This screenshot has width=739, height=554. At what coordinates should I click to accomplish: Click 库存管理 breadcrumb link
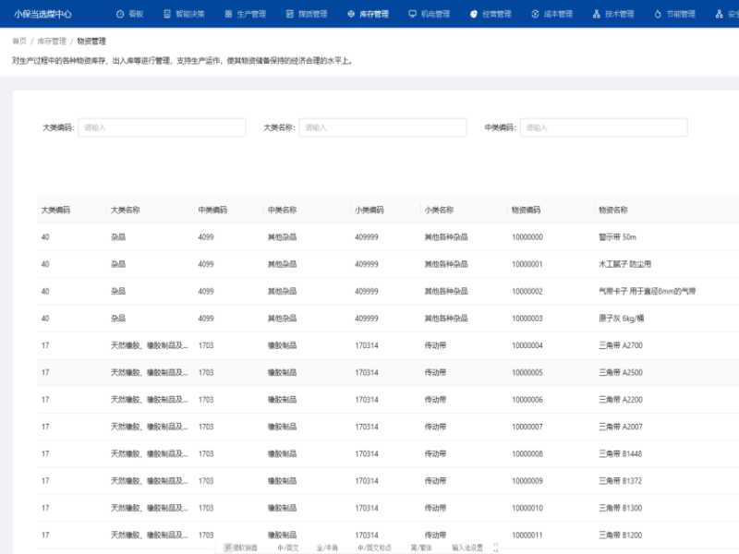pyautogui.click(x=52, y=42)
